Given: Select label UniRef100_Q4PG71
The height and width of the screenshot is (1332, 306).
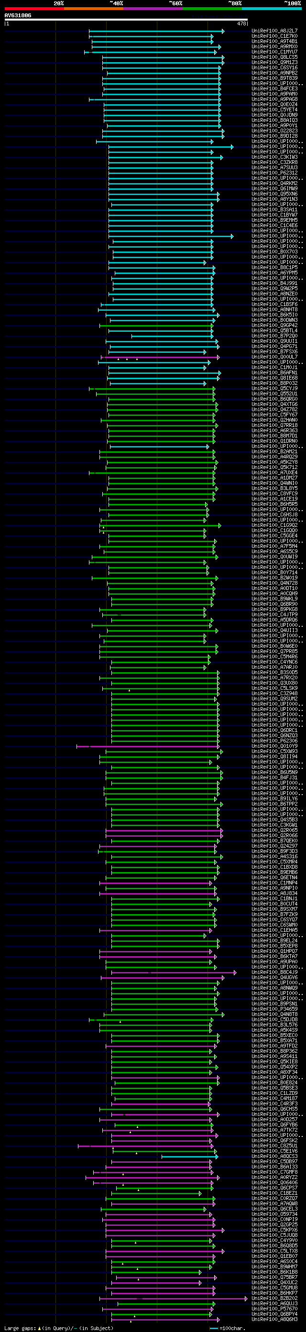Looking at the screenshot, I should click(274, 347).
